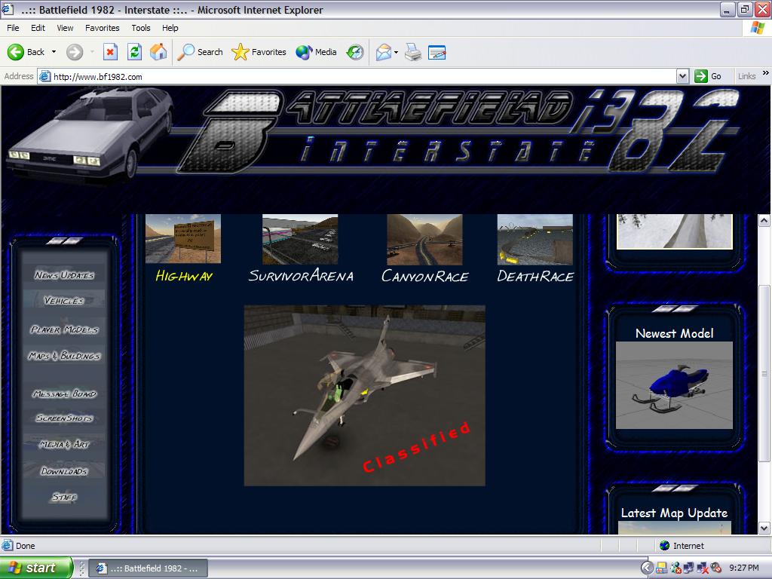Click the SurvivorArena map thumbnail
Viewport: 772px width, 579px height.
[x=300, y=239]
